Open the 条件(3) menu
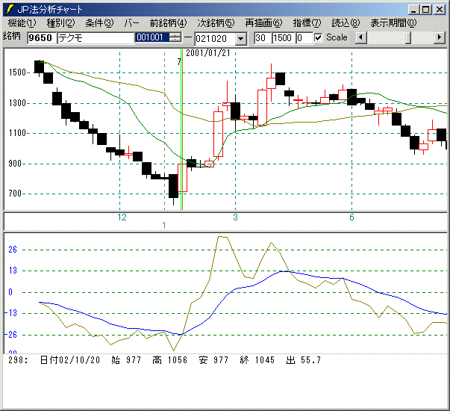Screen dimensions: 450x411 click(99, 22)
